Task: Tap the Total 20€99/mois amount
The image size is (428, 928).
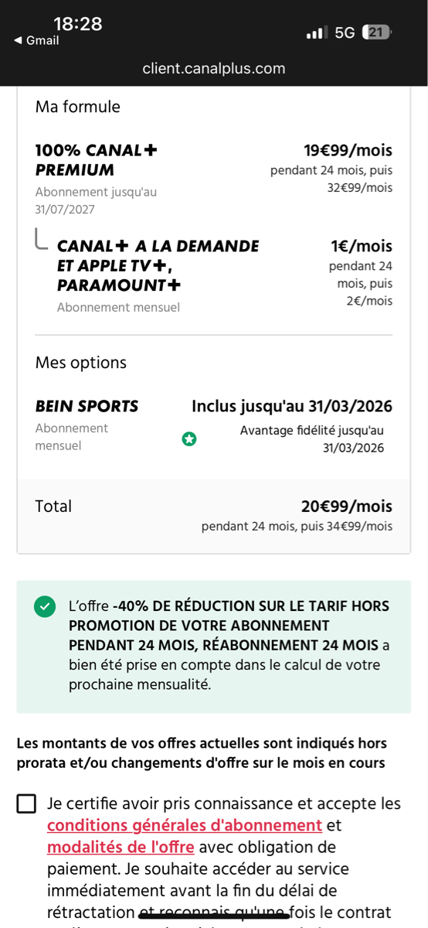Action: [x=347, y=507]
